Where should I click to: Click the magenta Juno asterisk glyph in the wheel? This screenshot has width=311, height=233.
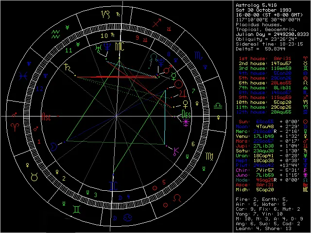[186, 123]
